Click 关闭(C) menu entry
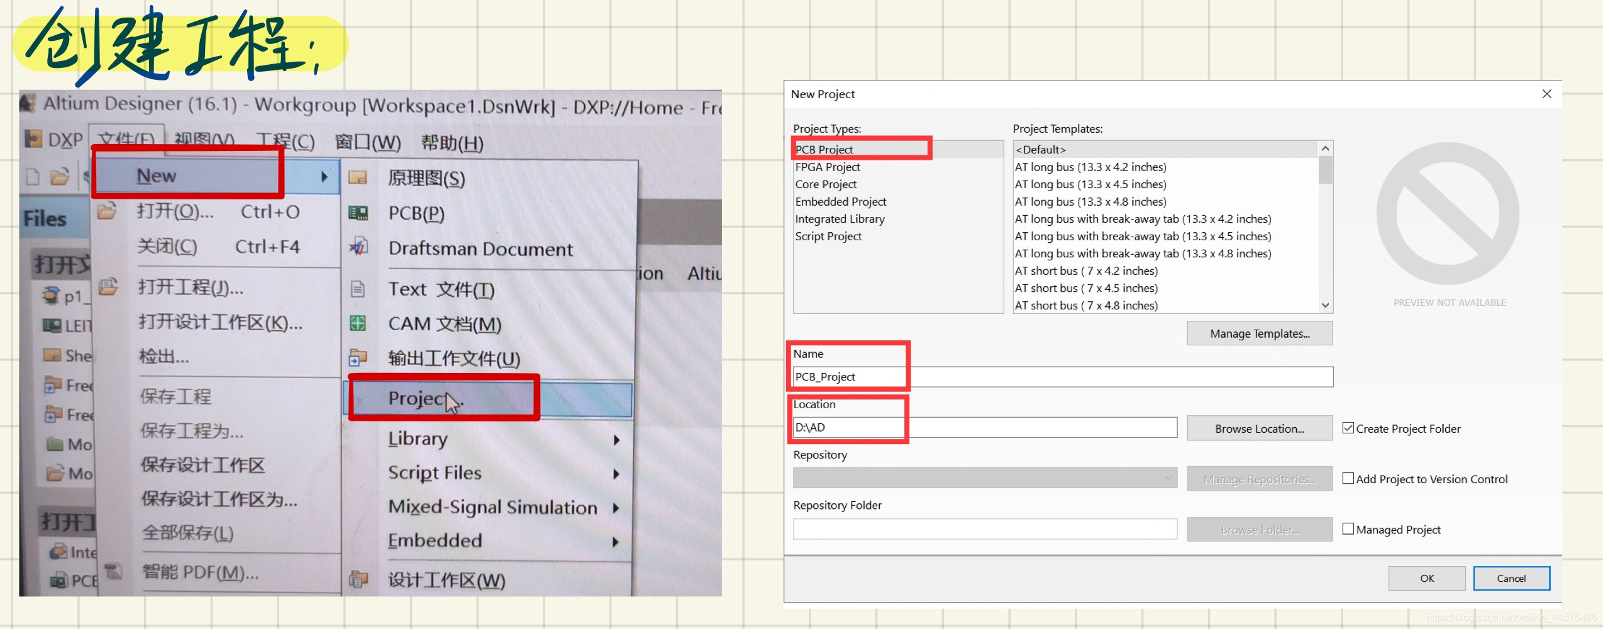1603x629 pixels. (x=218, y=247)
